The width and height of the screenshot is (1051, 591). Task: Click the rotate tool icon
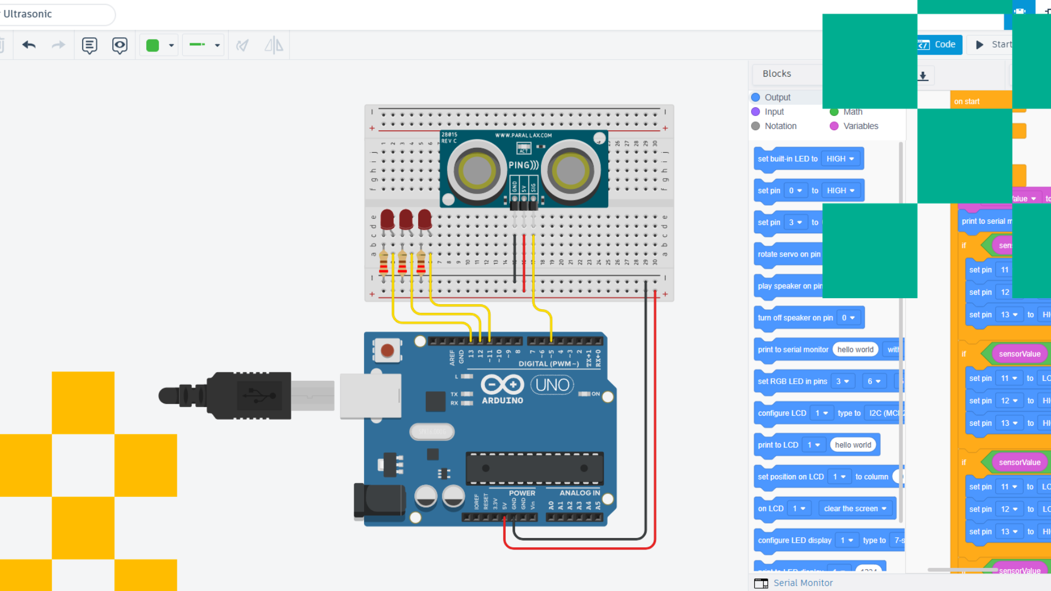coord(242,45)
